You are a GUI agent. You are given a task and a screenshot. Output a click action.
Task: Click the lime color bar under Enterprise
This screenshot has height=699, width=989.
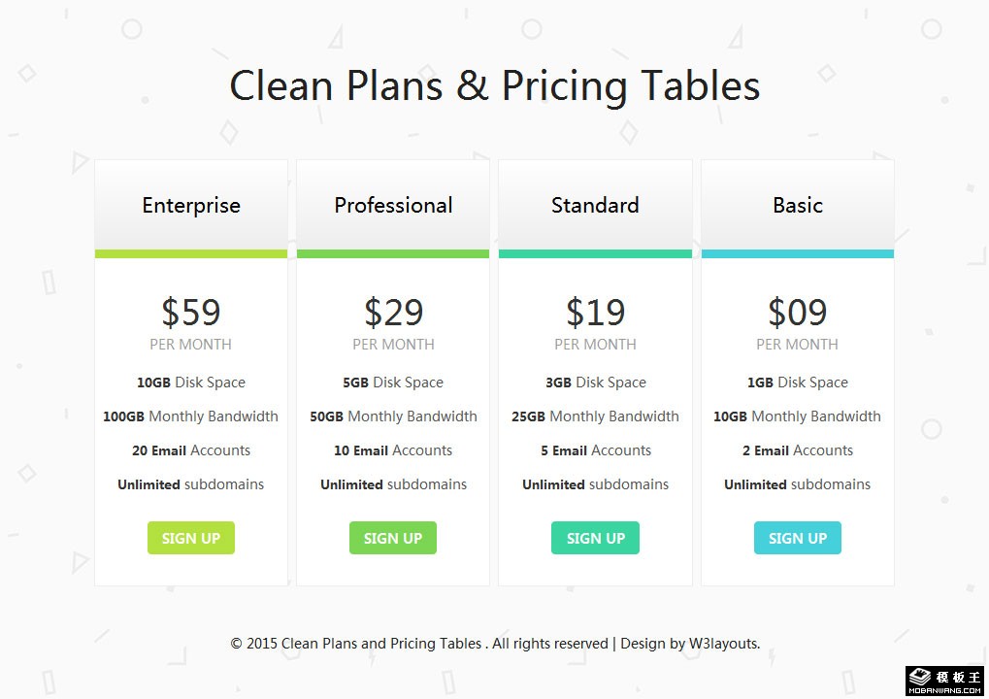click(191, 254)
